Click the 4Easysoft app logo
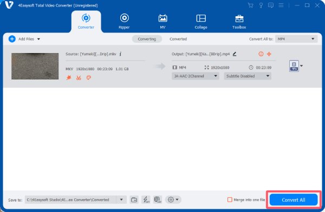The height and width of the screenshot is (212, 325). point(9,5)
